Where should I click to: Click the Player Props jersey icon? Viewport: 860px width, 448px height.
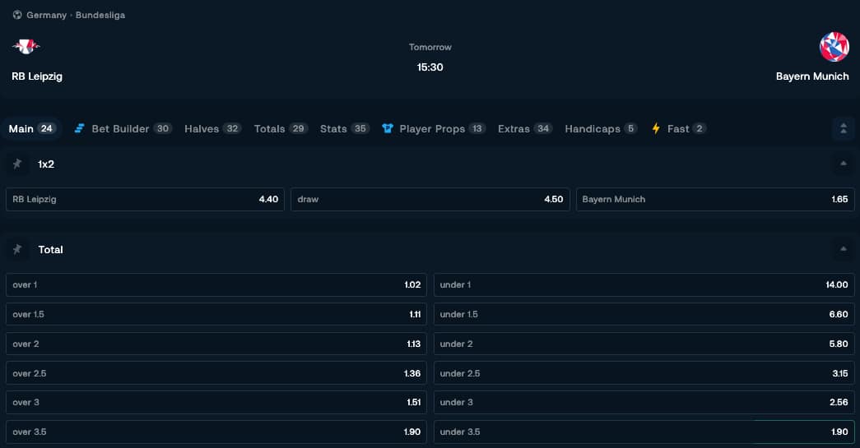pos(388,129)
